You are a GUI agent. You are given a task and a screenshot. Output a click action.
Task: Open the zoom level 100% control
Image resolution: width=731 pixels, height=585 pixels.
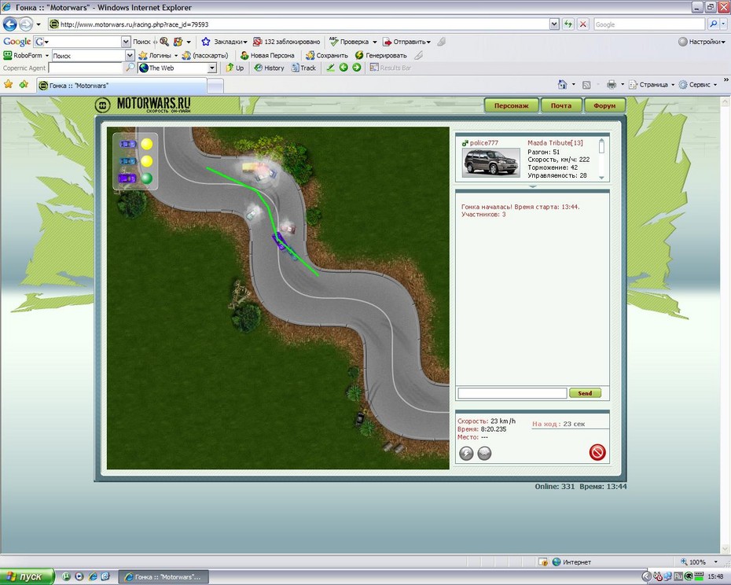pos(698,562)
